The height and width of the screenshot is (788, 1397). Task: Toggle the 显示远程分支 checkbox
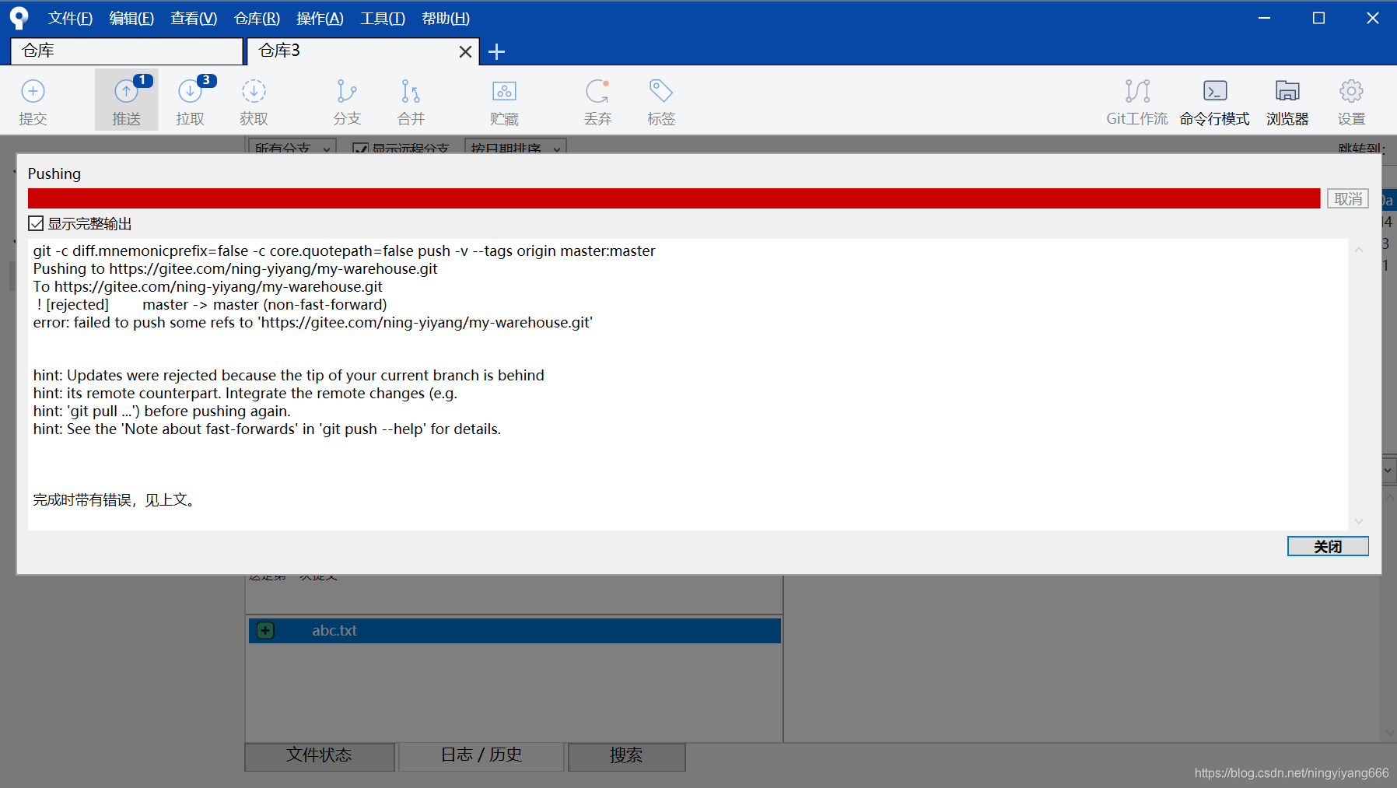(360, 149)
